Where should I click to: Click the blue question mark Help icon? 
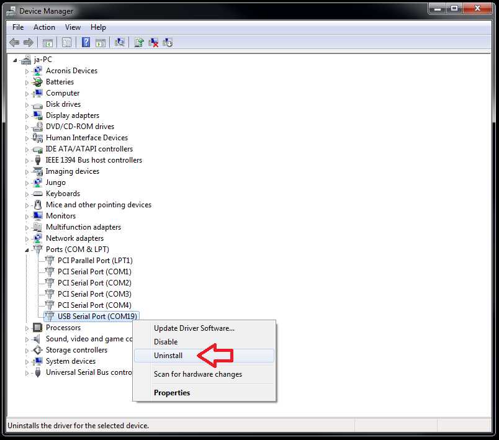(x=86, y=42)
